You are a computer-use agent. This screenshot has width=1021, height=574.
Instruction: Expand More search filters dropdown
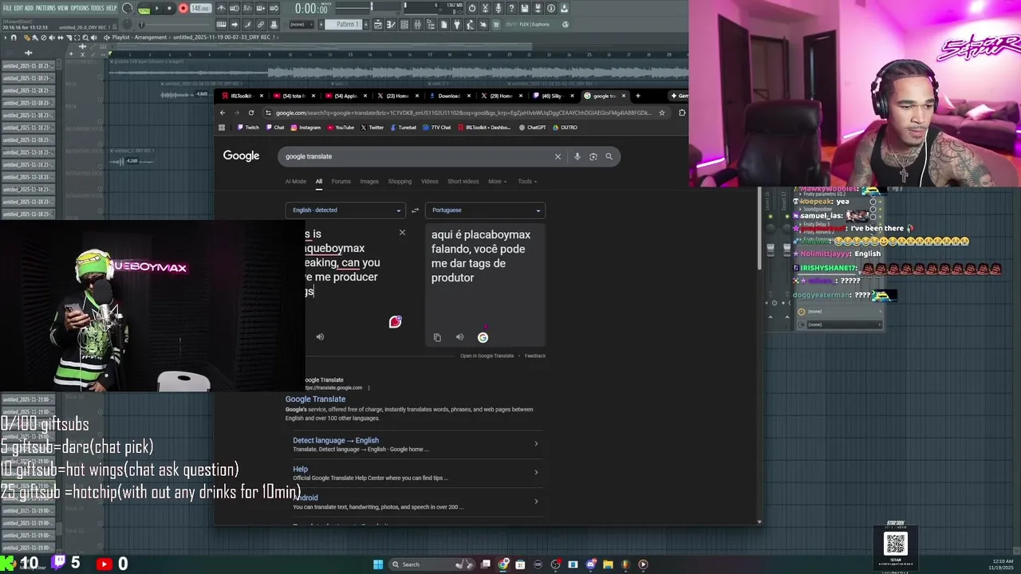click(498, 182)
